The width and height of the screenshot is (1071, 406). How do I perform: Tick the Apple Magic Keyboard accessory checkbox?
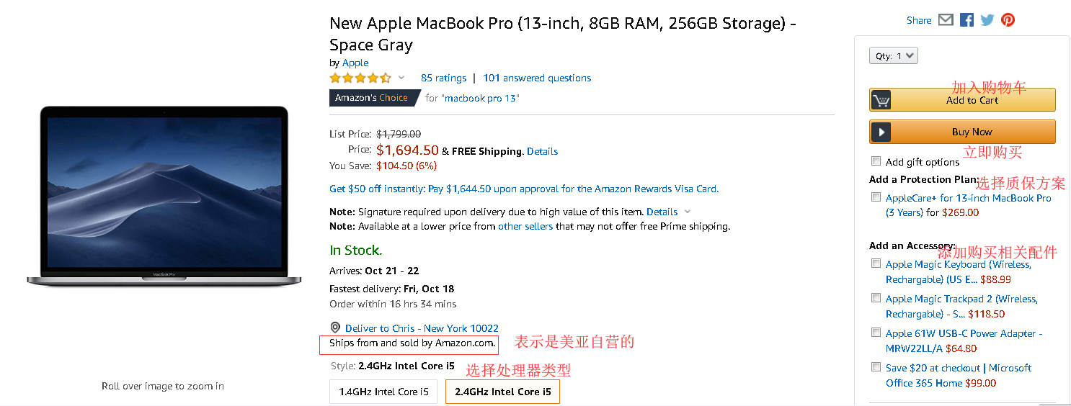(x=876, y=263)
